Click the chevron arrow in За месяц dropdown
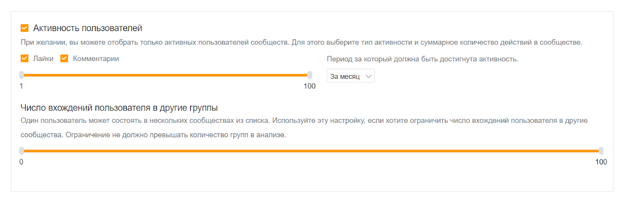Viewport: 631px width, 201px height. click(x=369, y=76)
